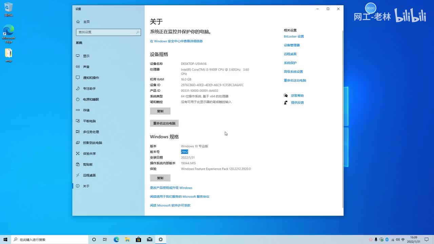Open Task View on taskbar

coord(105,240)
